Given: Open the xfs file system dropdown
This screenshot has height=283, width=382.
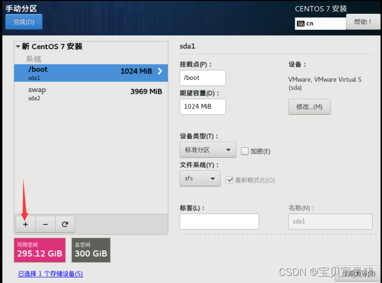Looking at the screenshot, I should point(200,179).
